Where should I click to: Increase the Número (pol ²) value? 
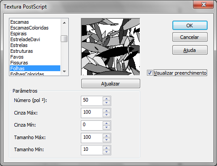pyautogui.click(x=107, y=99)
